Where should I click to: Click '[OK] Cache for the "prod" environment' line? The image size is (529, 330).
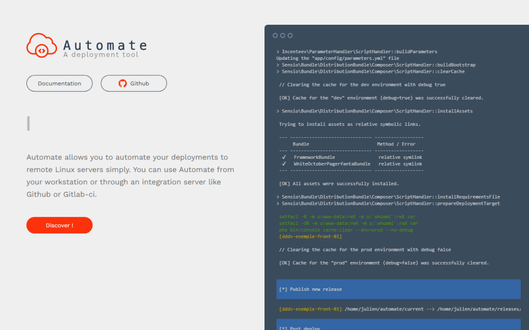(384, 263)
